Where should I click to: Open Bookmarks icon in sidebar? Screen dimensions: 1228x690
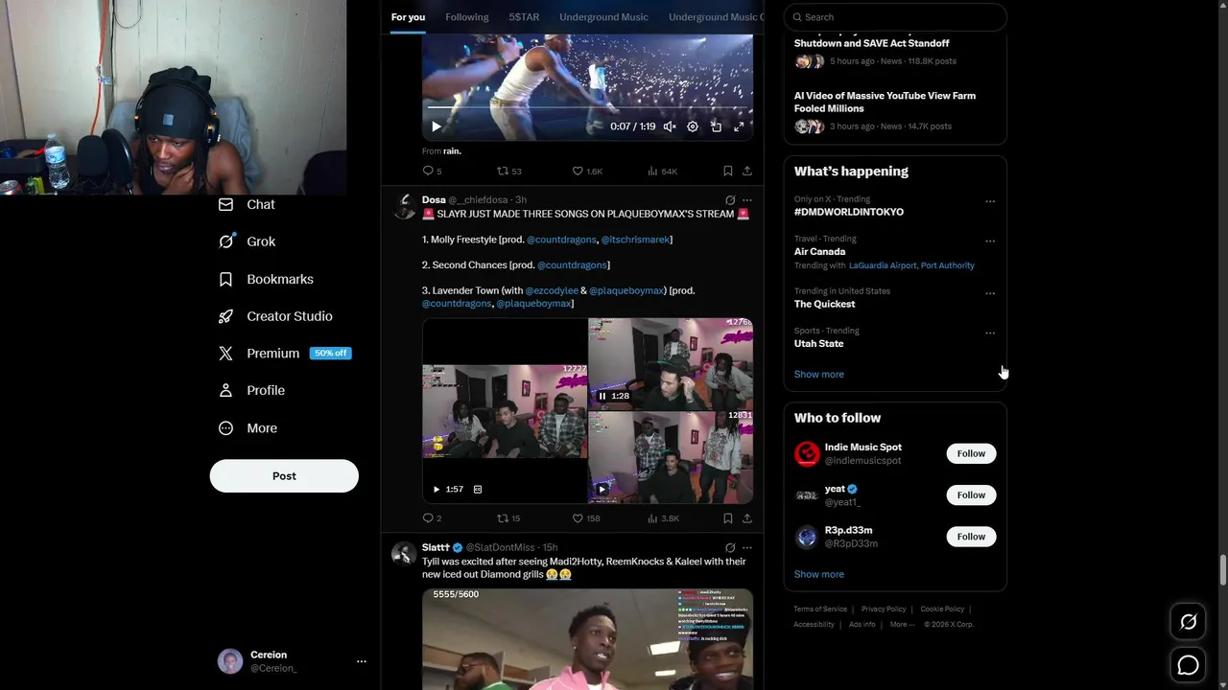225,279
